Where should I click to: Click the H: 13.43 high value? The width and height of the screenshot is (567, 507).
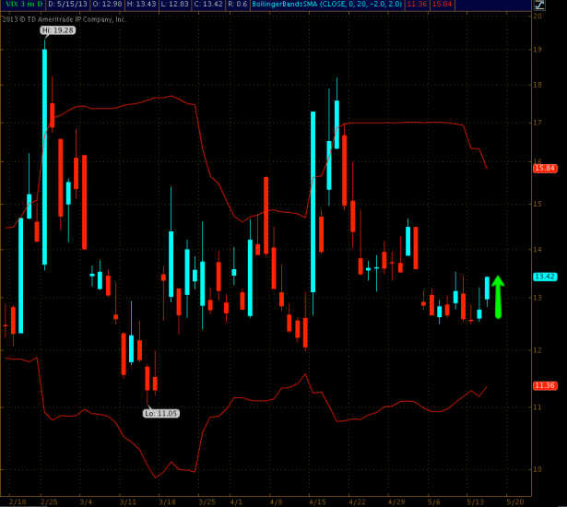click(148, 5)
